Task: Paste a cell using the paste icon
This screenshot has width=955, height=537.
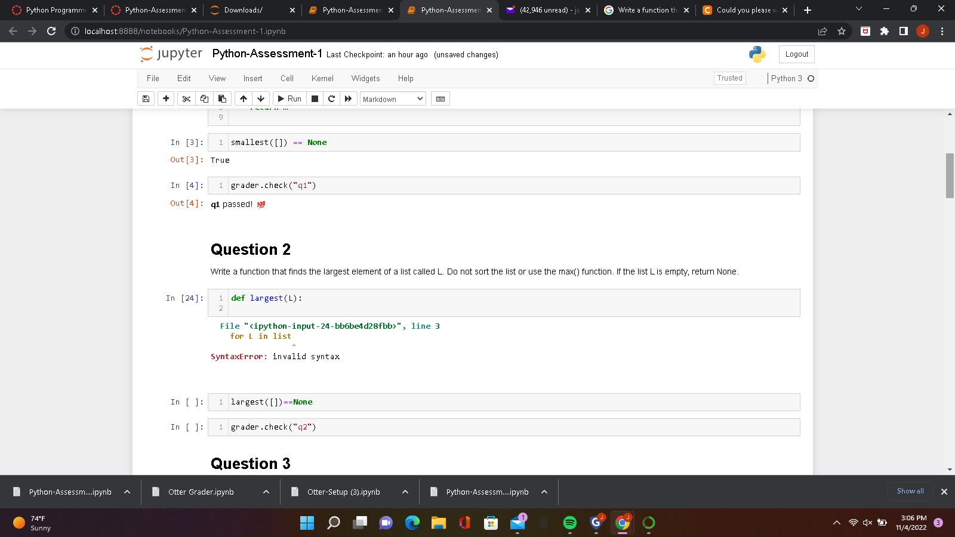Action: [x=223, y=98]
